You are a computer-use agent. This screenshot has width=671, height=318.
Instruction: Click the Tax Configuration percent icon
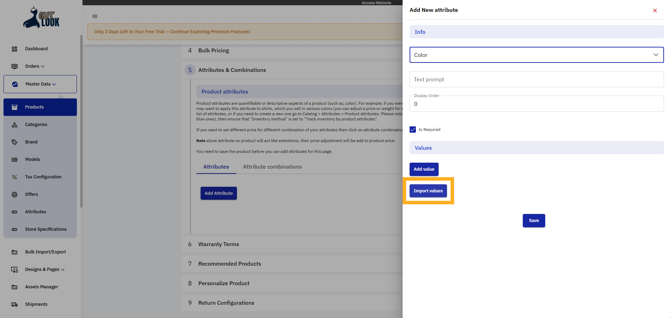(x=14, y=177)
